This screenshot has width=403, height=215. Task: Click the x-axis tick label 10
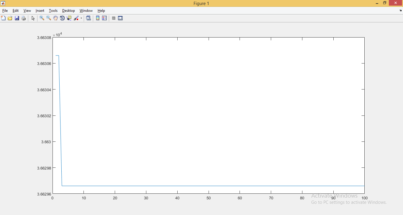point(84,198)
